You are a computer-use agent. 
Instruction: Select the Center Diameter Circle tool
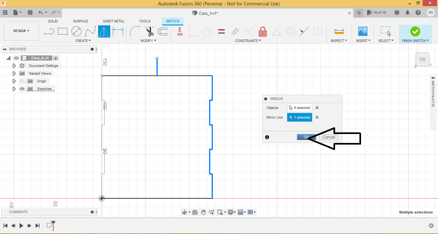click(x=76, y=31)
